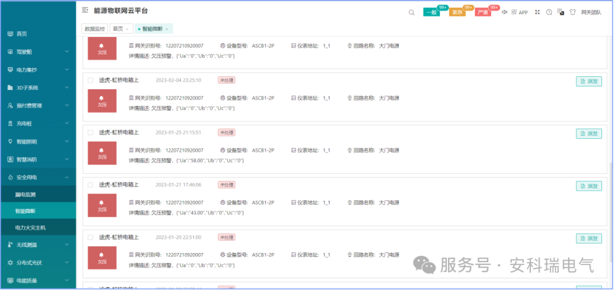Expand the 预付费管理 sidebar menu
This screenshot has width=614, height=290.
click(67, 106)
